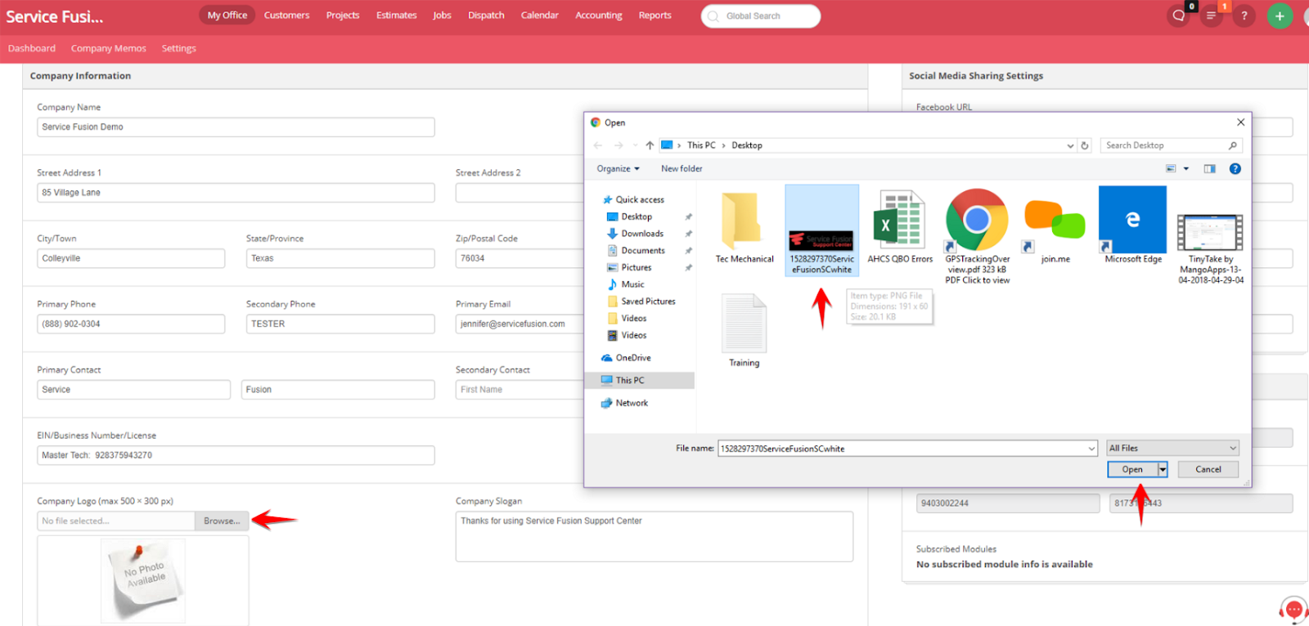Click the Cancel button in dialog

(x=1208, y=469)
